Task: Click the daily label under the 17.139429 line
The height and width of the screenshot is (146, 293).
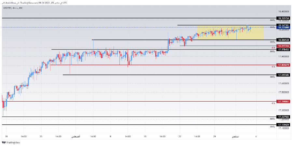Action: [x=272, y=127]
